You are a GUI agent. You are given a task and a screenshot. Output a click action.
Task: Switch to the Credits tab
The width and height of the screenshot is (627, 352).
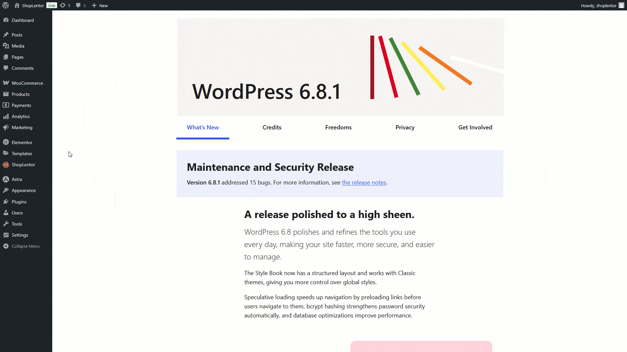272,127
